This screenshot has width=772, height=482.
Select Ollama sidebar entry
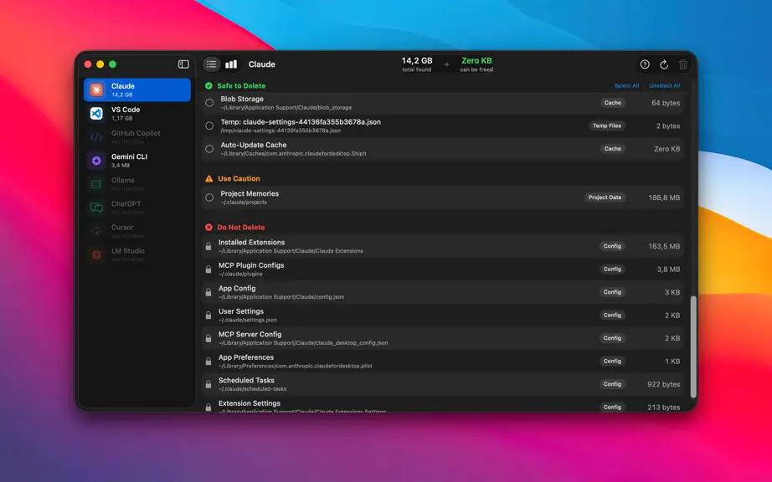136,184
